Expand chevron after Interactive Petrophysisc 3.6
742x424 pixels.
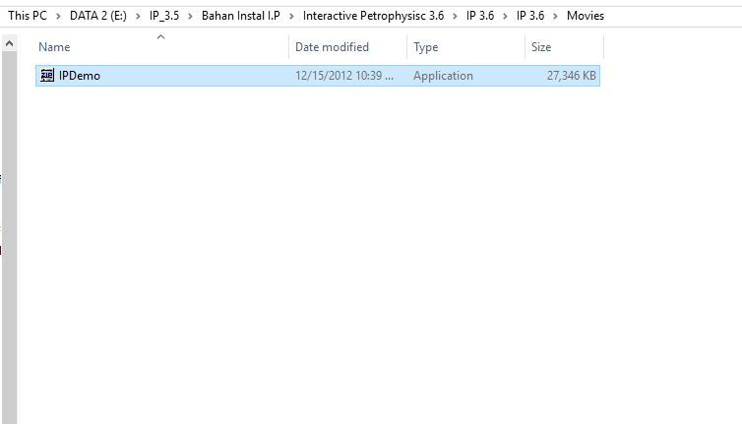(x=455, y=16)
